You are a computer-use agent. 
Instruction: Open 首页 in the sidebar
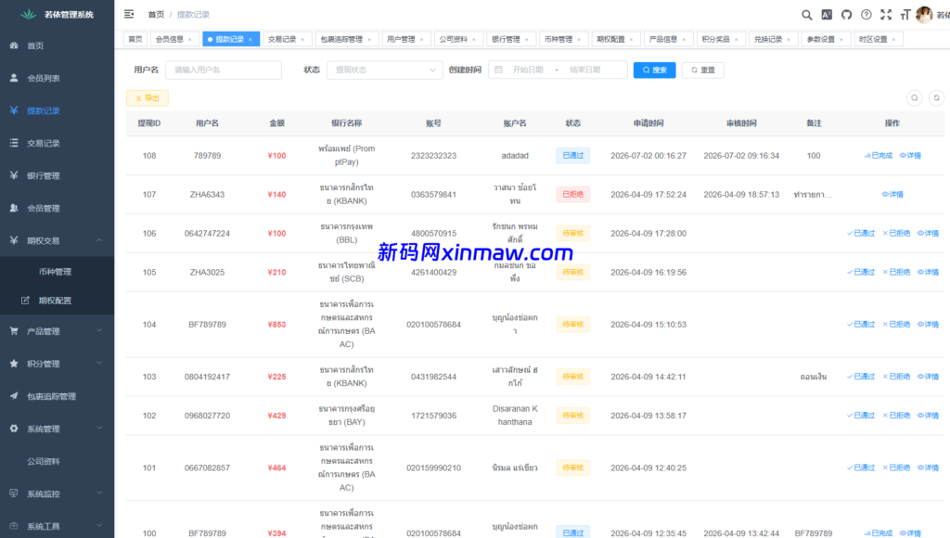tap(57, 45)
